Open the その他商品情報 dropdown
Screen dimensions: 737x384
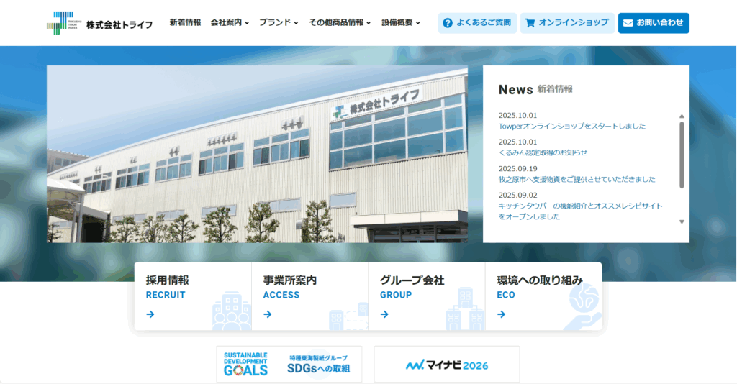pos(340,22)
